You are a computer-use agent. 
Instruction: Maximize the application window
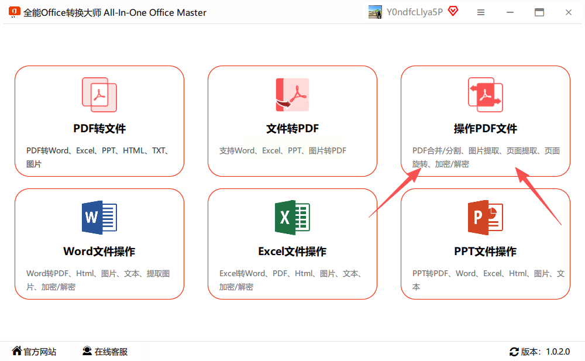[x=539, y=12]
